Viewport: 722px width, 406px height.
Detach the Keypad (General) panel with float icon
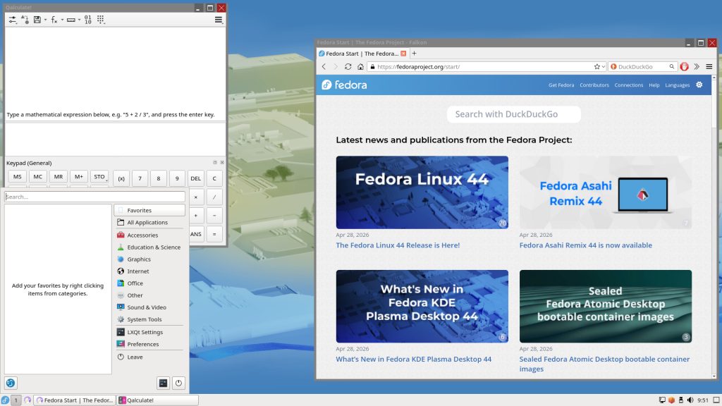[215, 163]
